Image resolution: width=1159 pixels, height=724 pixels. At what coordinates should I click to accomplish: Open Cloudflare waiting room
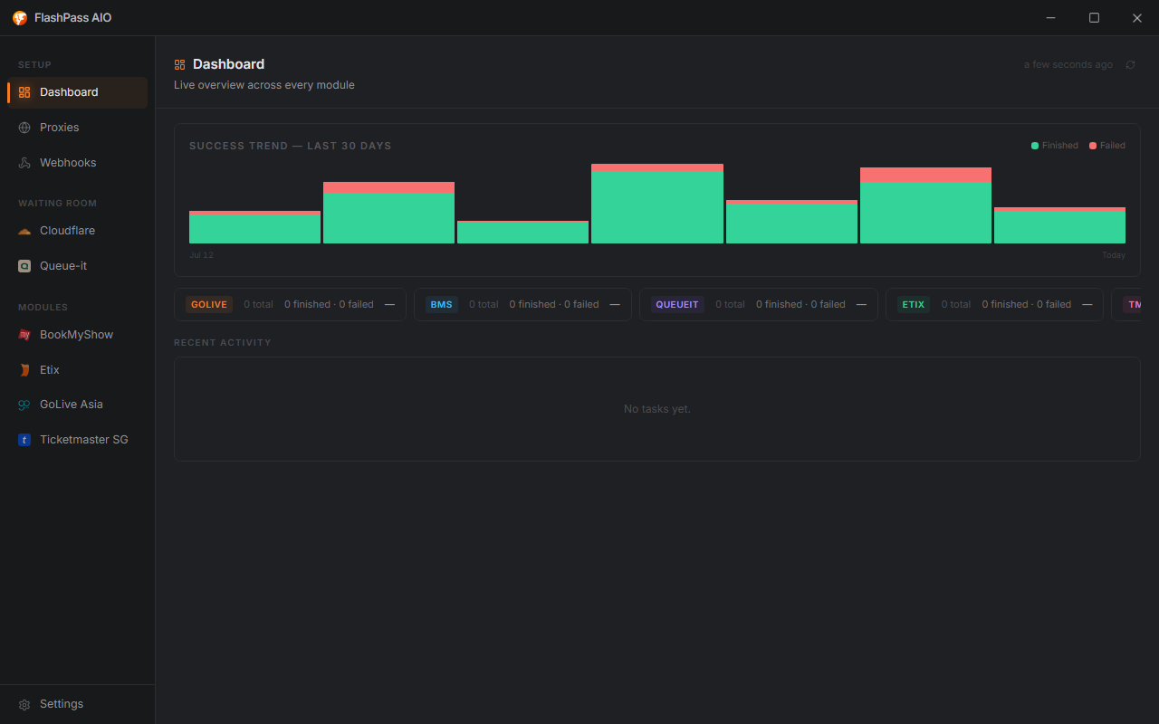click(x=77, y=231)
